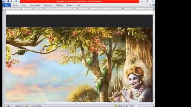Open the Select Browse Object button
This screenshot has height=107, width=191.
coord(154,98)
